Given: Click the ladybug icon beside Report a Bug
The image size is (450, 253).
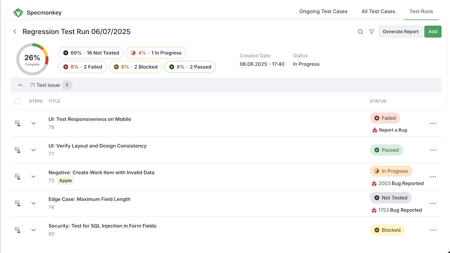Looking at the screenshot, I should click(374, 130).
